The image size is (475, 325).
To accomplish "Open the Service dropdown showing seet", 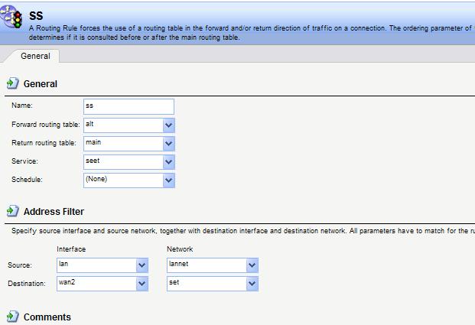I will click(169, 161).
